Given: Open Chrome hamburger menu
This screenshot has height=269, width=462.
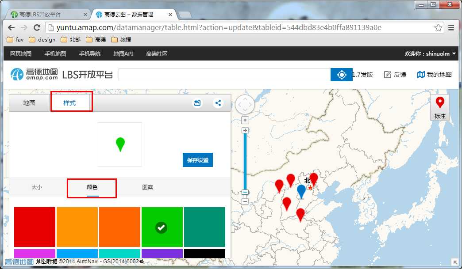Looking at the screenshot, I should pyautogui.click(x=451, y=28).
